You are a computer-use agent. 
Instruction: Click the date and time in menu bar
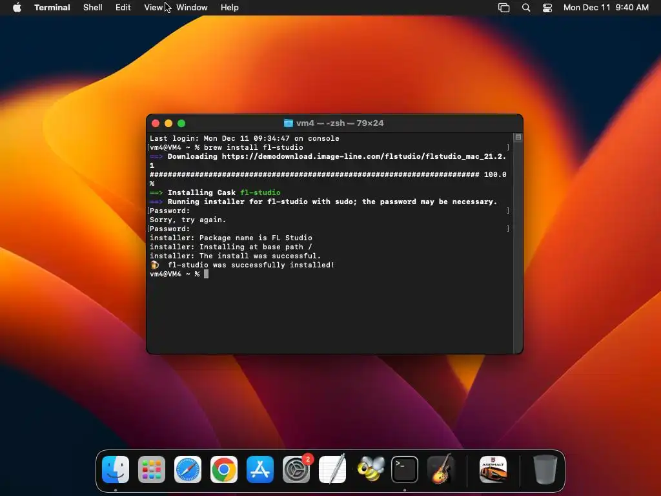pyautogui.click(x=605, y=8)
